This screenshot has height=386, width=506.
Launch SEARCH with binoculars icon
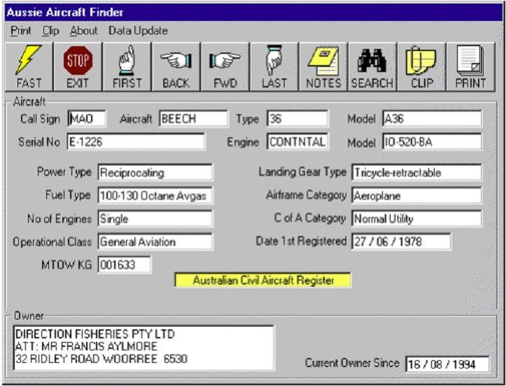coord(372,68)
